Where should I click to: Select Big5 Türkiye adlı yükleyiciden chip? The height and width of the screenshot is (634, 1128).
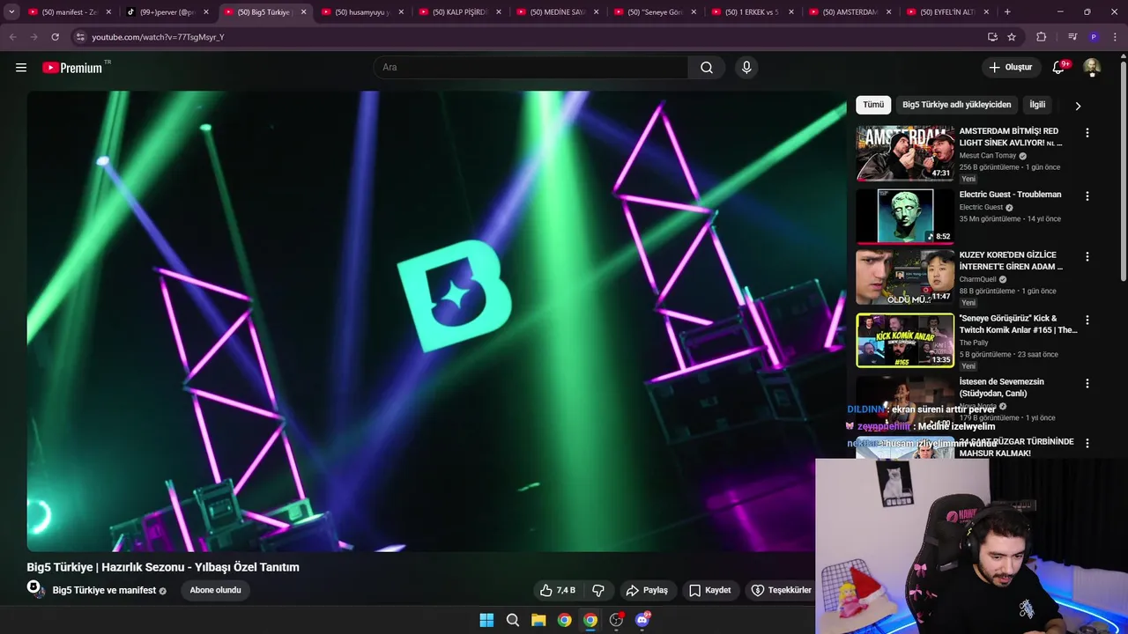957,105
